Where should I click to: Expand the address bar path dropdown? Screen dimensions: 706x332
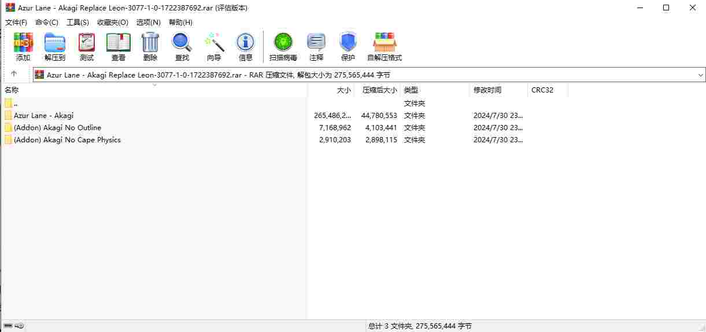[701, 75]
